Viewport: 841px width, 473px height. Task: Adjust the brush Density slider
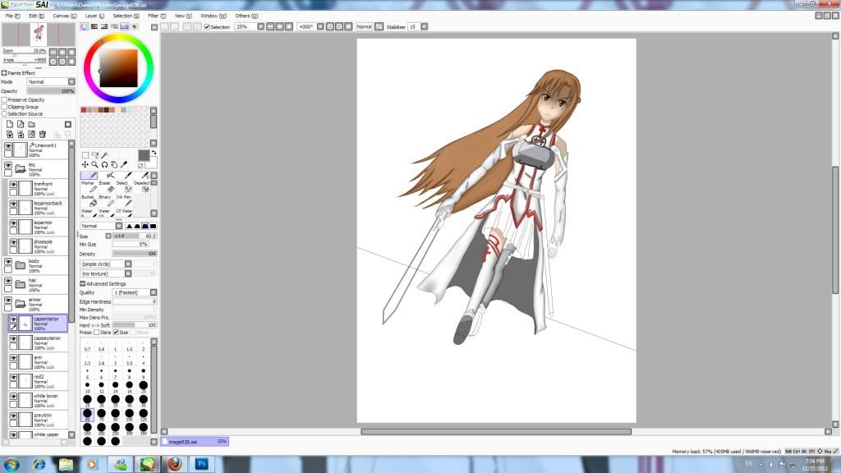click(x=135, y=254)
